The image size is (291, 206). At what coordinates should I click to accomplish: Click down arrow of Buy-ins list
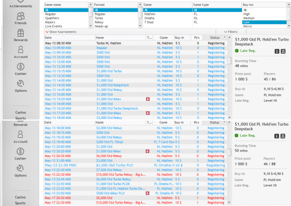click(x=289, y=26)
